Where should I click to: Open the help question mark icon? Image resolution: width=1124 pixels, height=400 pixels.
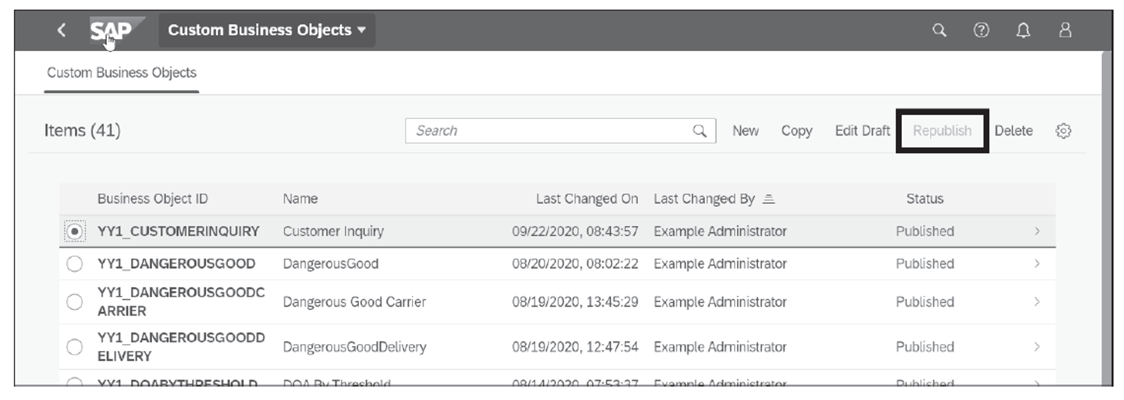[981, 30]
